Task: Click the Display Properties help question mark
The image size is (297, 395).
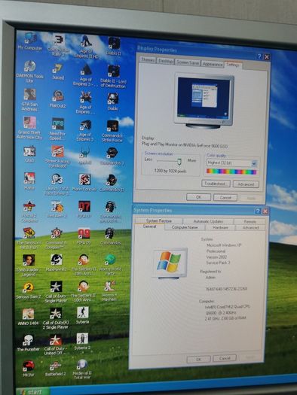Action: pos(259,56)
